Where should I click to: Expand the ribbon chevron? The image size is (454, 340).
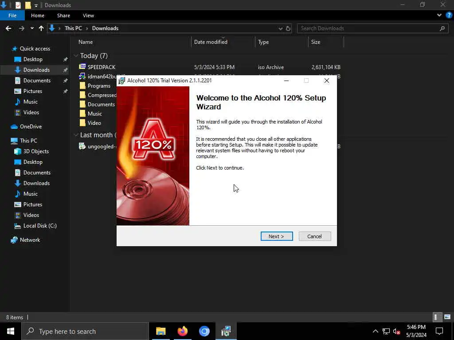pos(439,15)
